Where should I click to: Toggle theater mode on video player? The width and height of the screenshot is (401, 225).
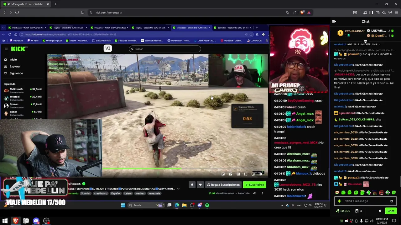pos(238,174)
